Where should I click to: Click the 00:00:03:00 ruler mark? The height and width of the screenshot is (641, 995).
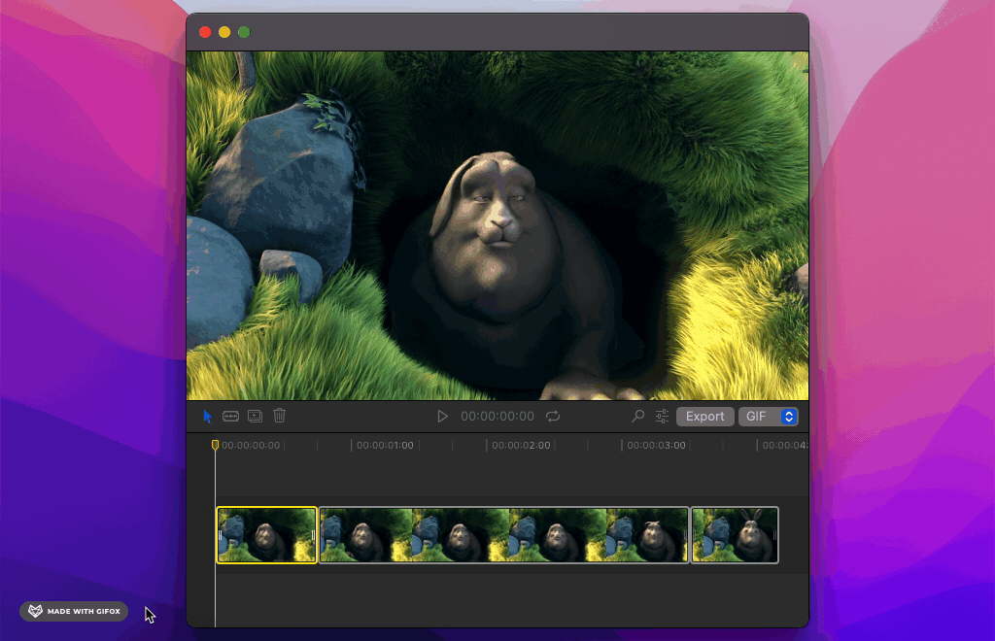(656, 445)
